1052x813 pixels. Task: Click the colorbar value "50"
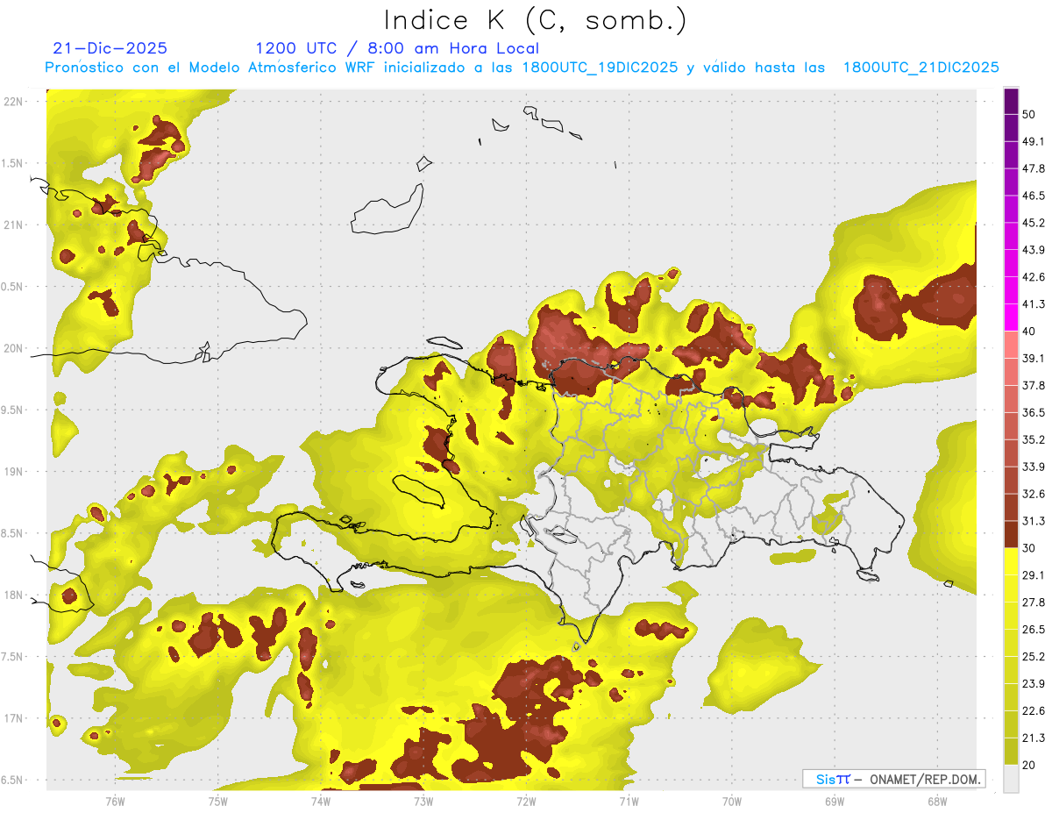coord(1029,114)
